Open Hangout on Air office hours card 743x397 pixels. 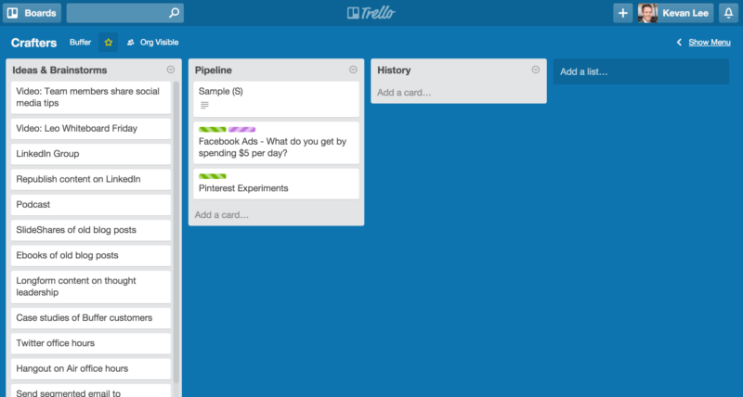(91, 368)
